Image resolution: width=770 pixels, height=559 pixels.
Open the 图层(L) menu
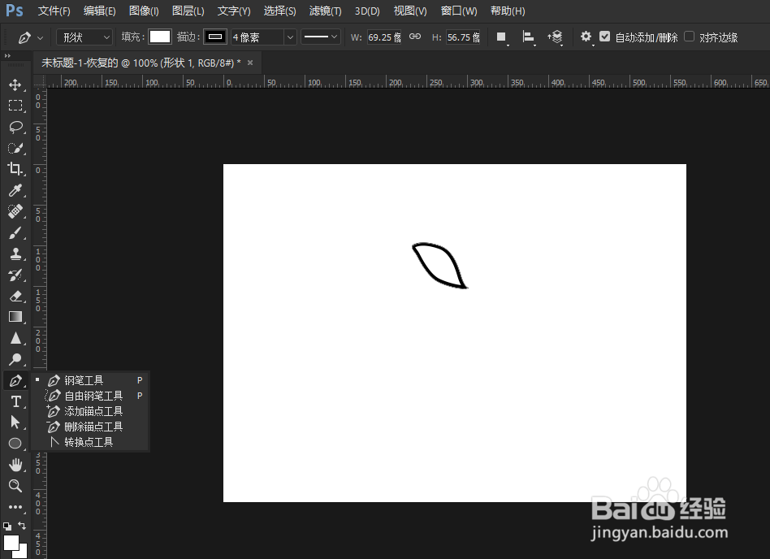(188, 11)
